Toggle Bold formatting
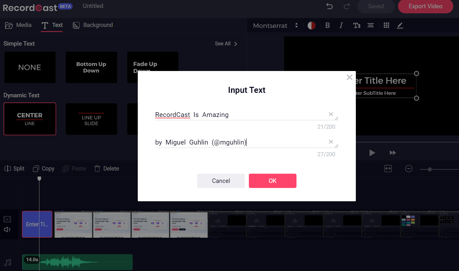The height and width of the screenshot is (271, 459). [328, 25]
